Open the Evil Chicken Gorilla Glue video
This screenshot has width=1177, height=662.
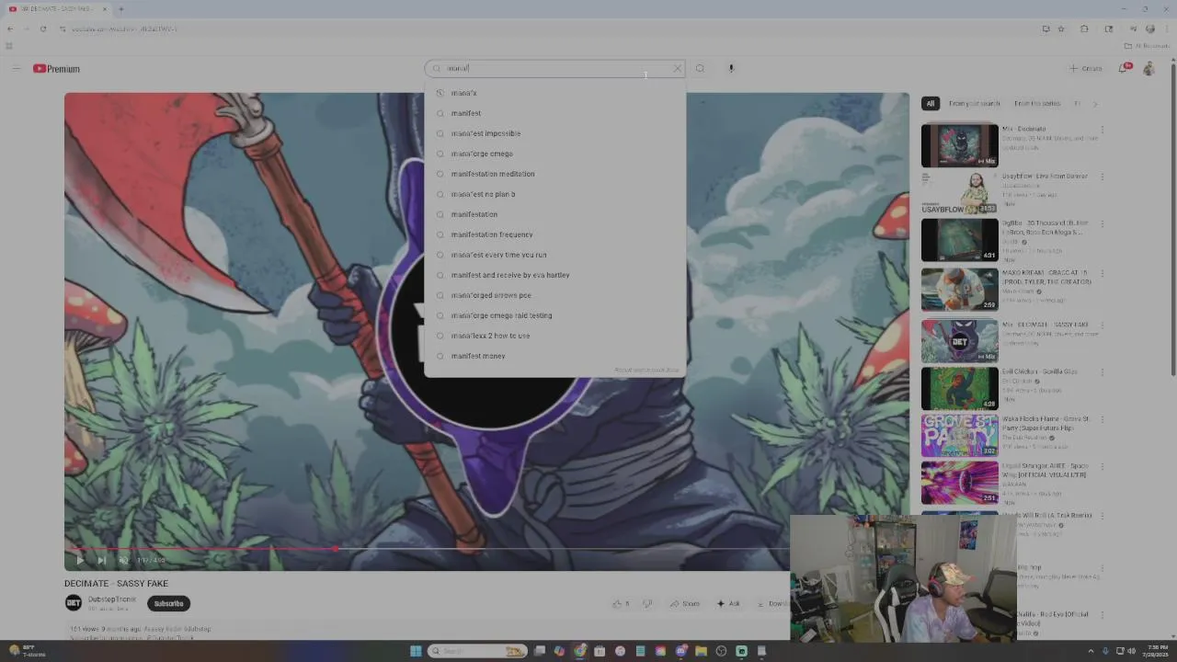[x=959, y=388]
